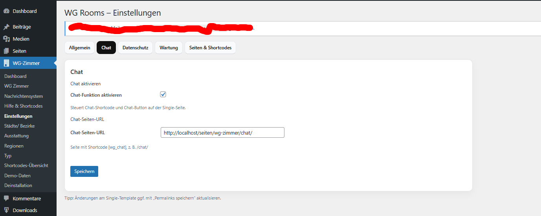The height and width of the screenshot is (216, 541).
Task: Switch to the Allgemein tab
Action: click(79, 48)
